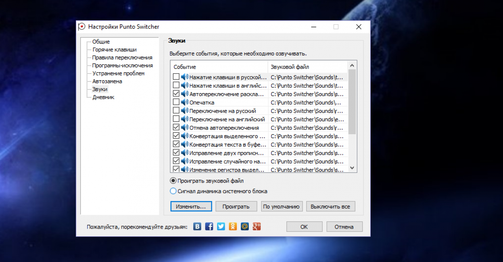
Task: Close the Punto Switcher settings window
Action: (359, 27)
